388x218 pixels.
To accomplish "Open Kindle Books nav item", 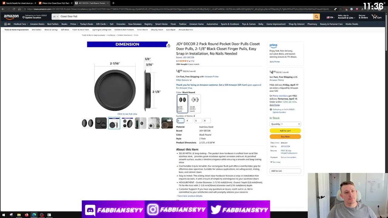I will [352, 24].
